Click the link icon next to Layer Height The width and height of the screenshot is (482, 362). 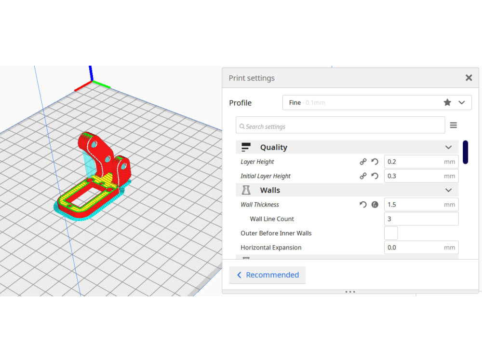(363, 162)
